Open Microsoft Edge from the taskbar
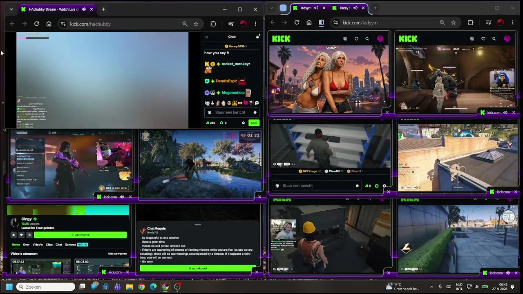 pos(153,287)
